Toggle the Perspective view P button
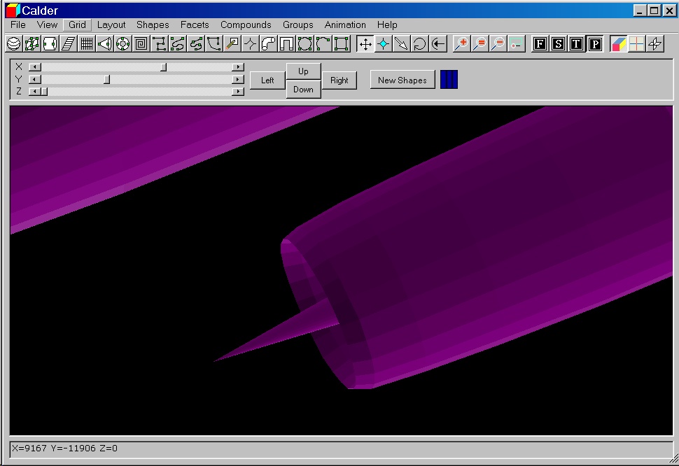The width and height of the screenshot is (679, 466). [x=594, y=44]
